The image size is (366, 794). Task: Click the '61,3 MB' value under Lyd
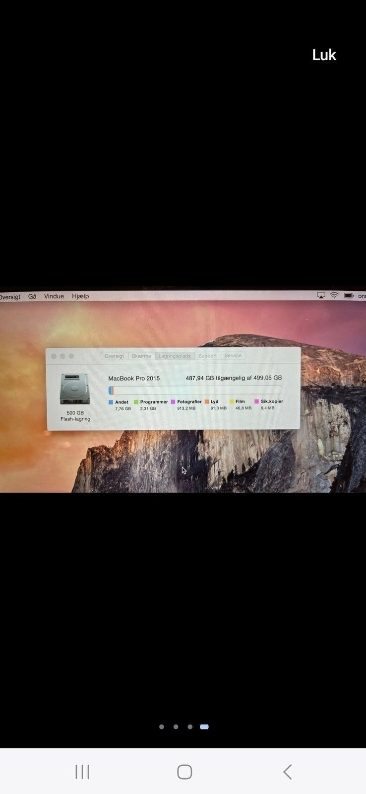[x=218, y=408]
